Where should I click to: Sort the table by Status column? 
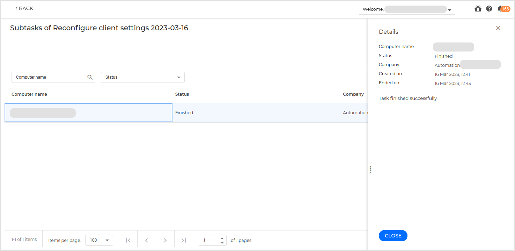point(182,94)
